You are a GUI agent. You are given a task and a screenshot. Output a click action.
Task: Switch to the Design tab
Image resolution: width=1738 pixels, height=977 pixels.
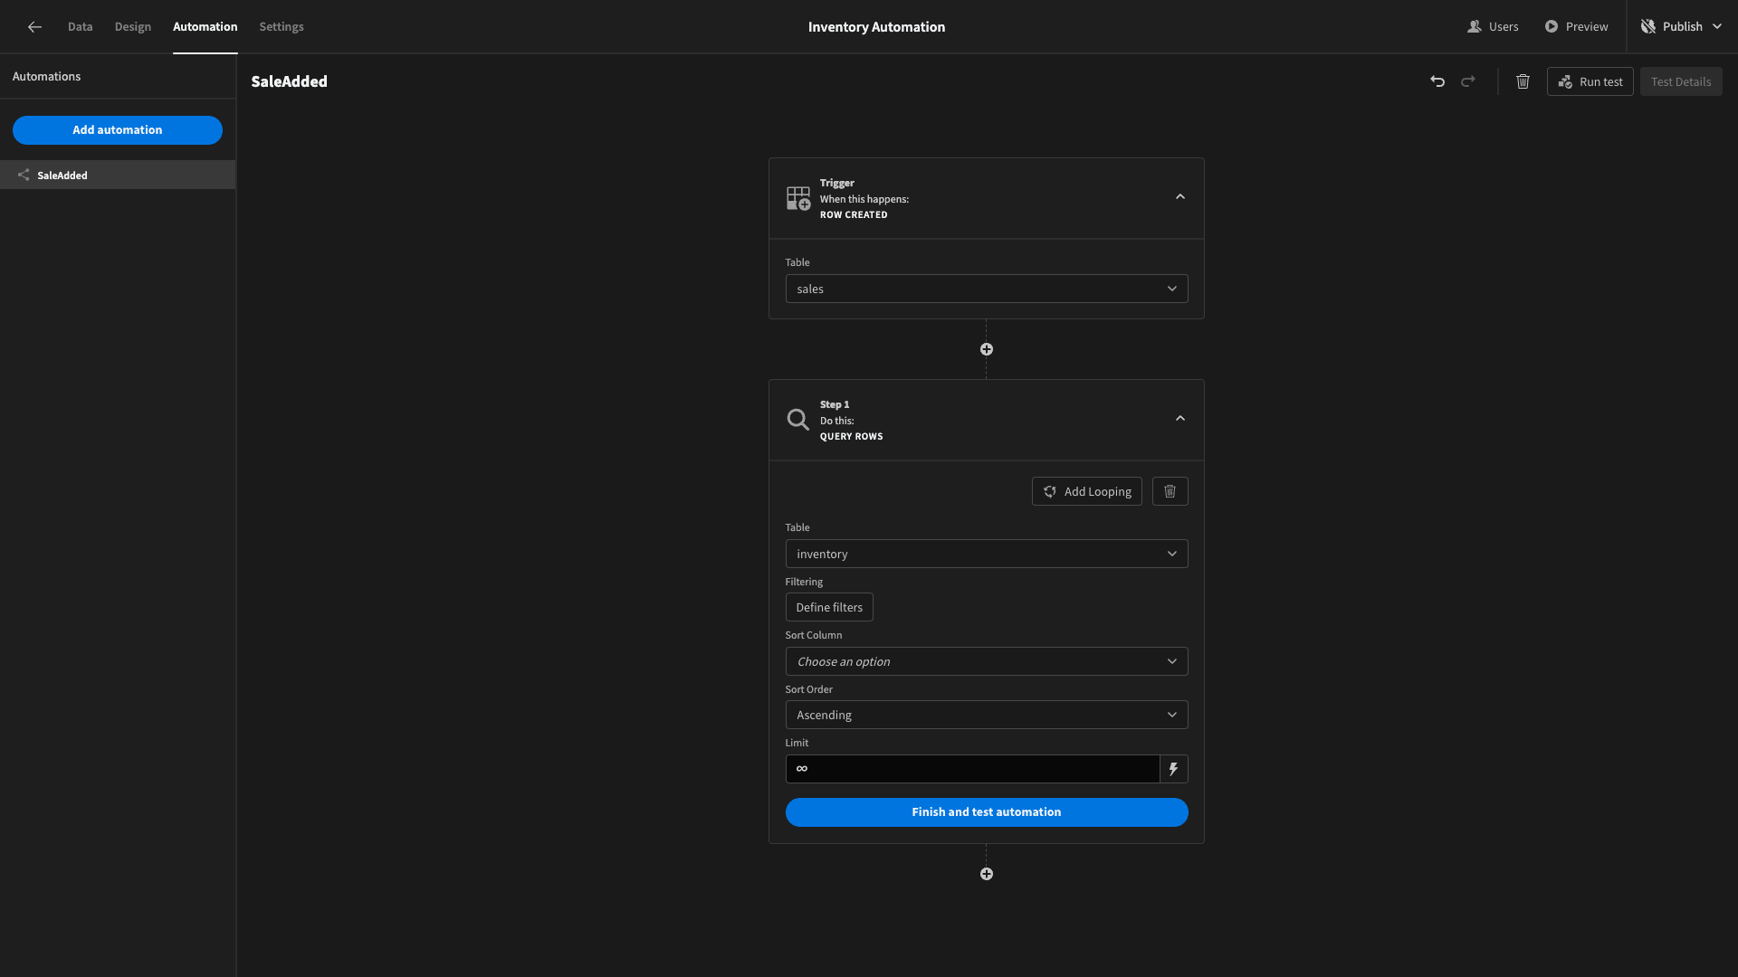point(133,27)
